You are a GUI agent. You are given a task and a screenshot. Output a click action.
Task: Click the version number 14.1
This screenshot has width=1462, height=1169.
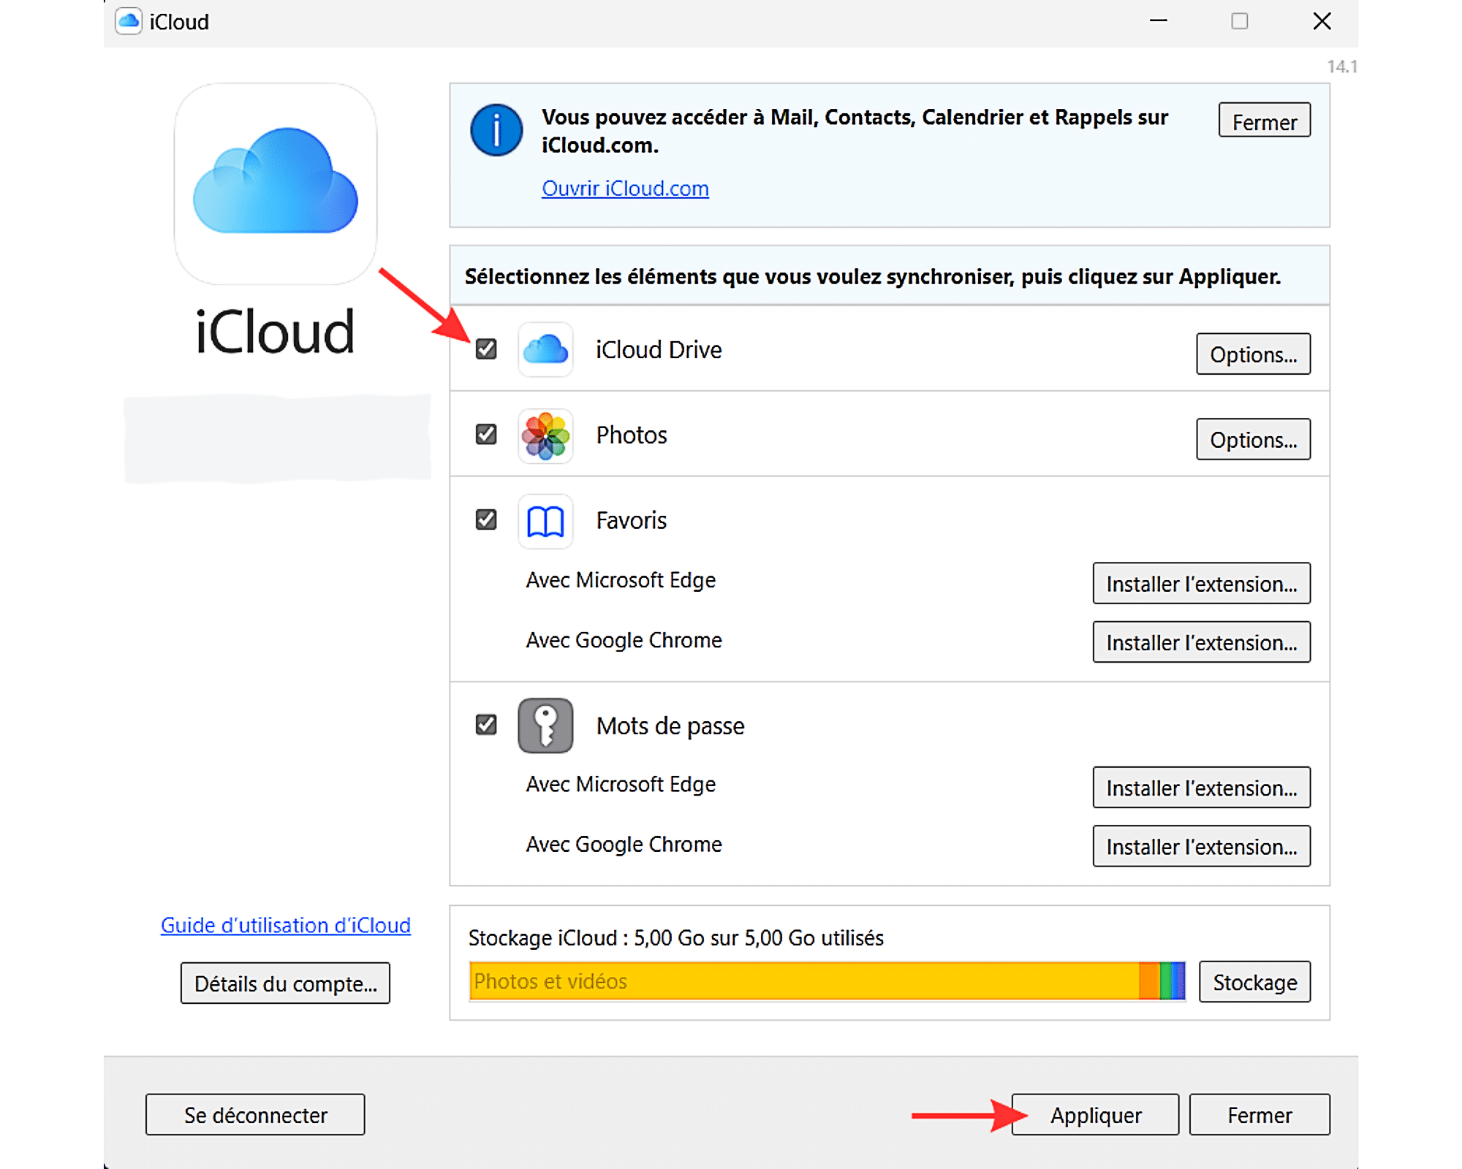(x=1342, y=66)
